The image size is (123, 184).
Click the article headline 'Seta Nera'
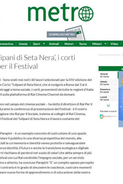pyautogui.click(x=40, y=58)
